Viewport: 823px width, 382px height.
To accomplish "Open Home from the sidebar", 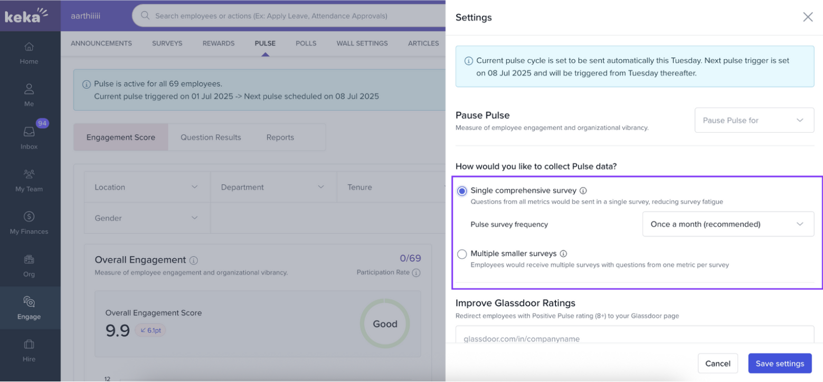I will click(x=29, y=53).
